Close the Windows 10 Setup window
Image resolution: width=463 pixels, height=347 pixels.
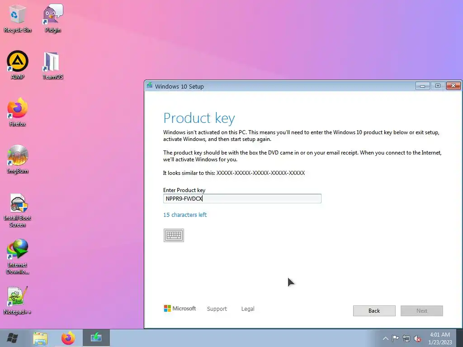453,86
